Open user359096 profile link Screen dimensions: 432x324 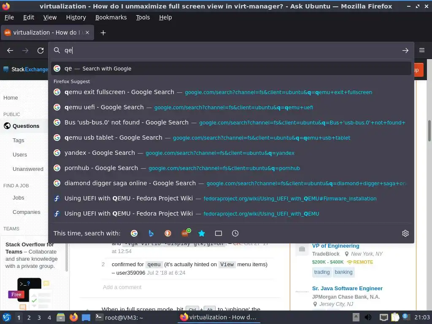point(131,273)
